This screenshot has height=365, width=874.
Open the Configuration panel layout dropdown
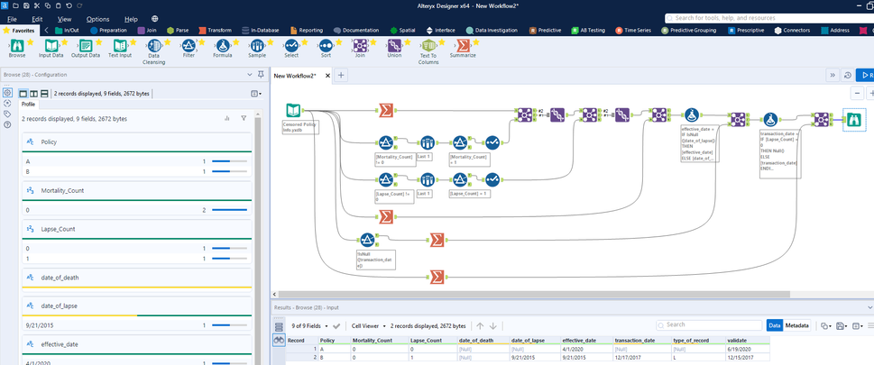click(x=256, y=94)
